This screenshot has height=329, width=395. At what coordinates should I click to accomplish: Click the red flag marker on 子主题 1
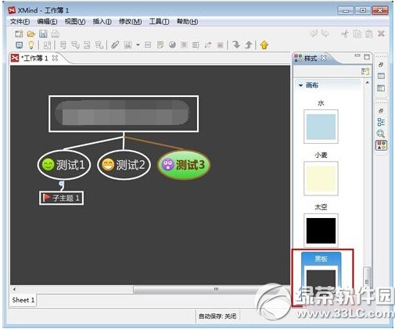pyautogui.click(x=47, y=198)
